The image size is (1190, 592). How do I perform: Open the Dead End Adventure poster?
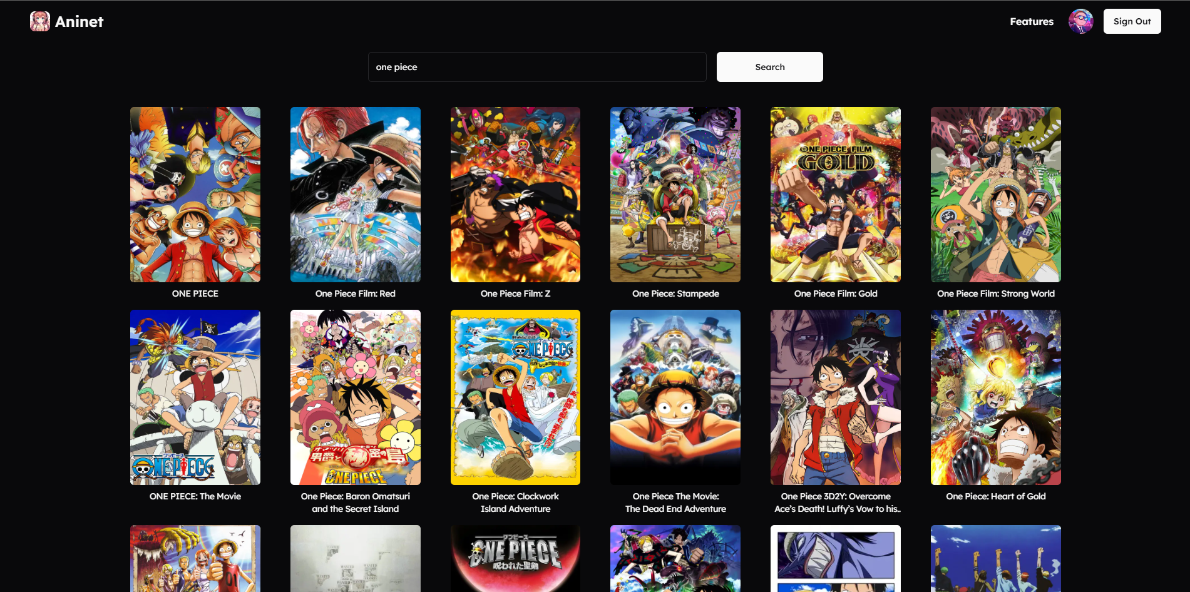(675, 397)
